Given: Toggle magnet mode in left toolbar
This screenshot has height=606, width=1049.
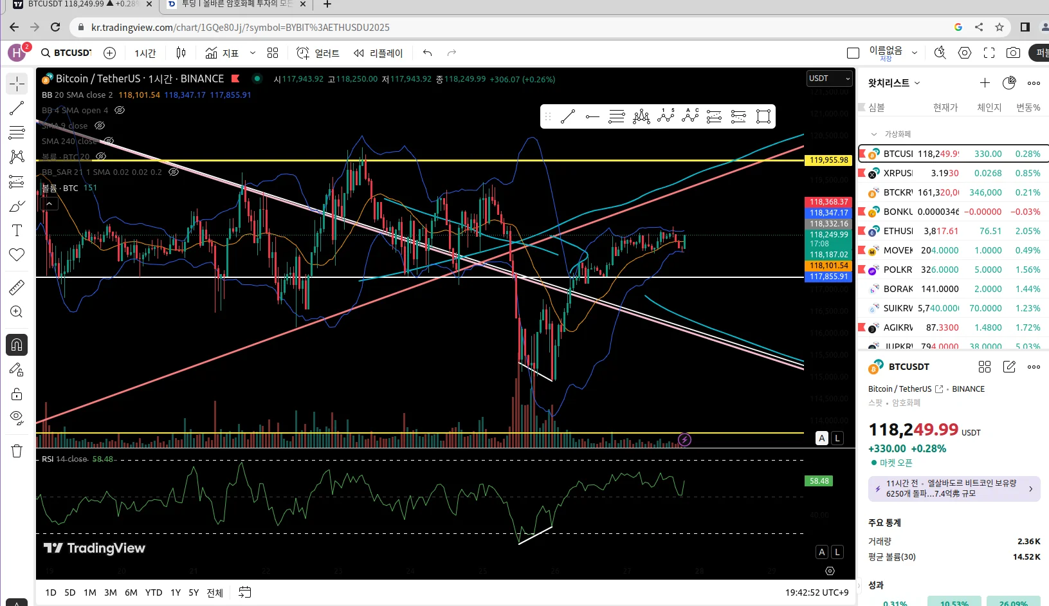Looking at the screenshot, I should point(17,345).
